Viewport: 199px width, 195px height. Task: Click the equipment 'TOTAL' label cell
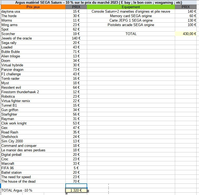click(131, 34)
